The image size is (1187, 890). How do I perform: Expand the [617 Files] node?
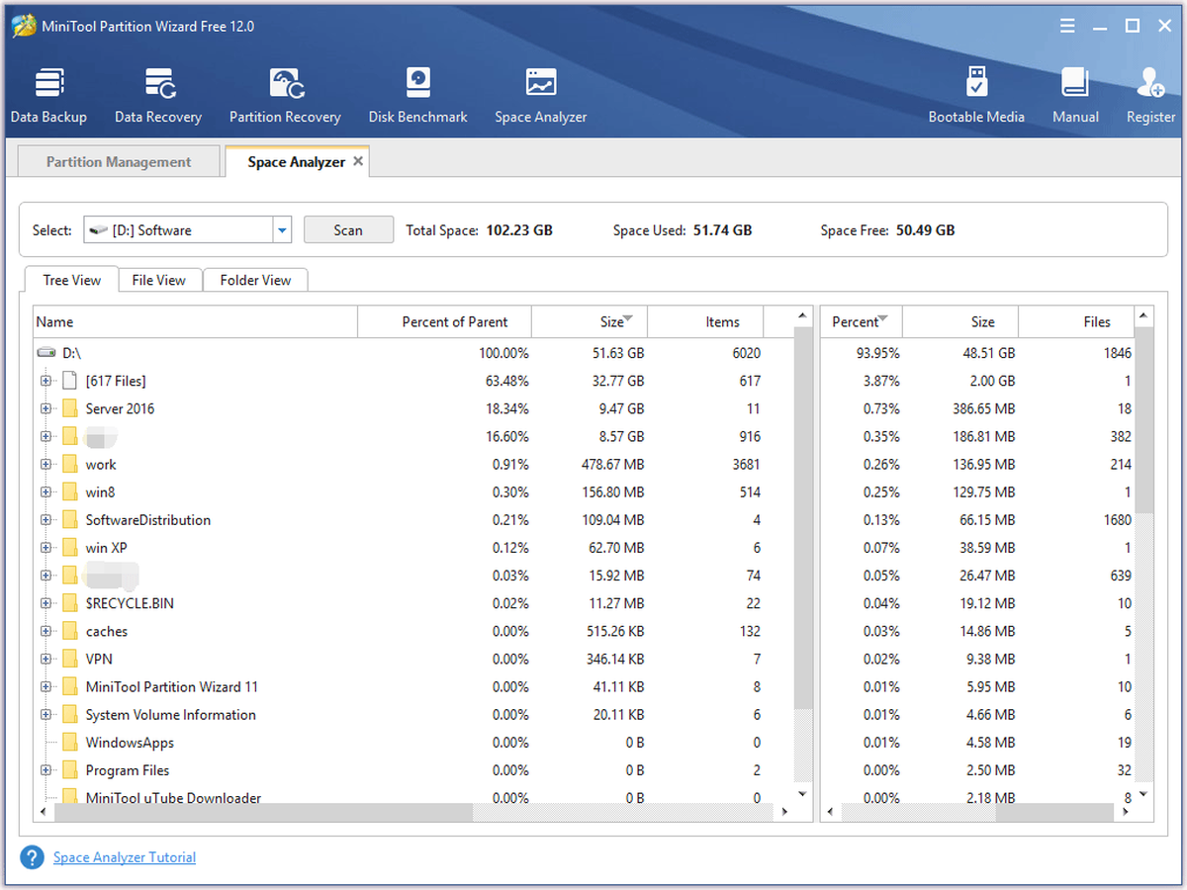(x=46, y=381)
